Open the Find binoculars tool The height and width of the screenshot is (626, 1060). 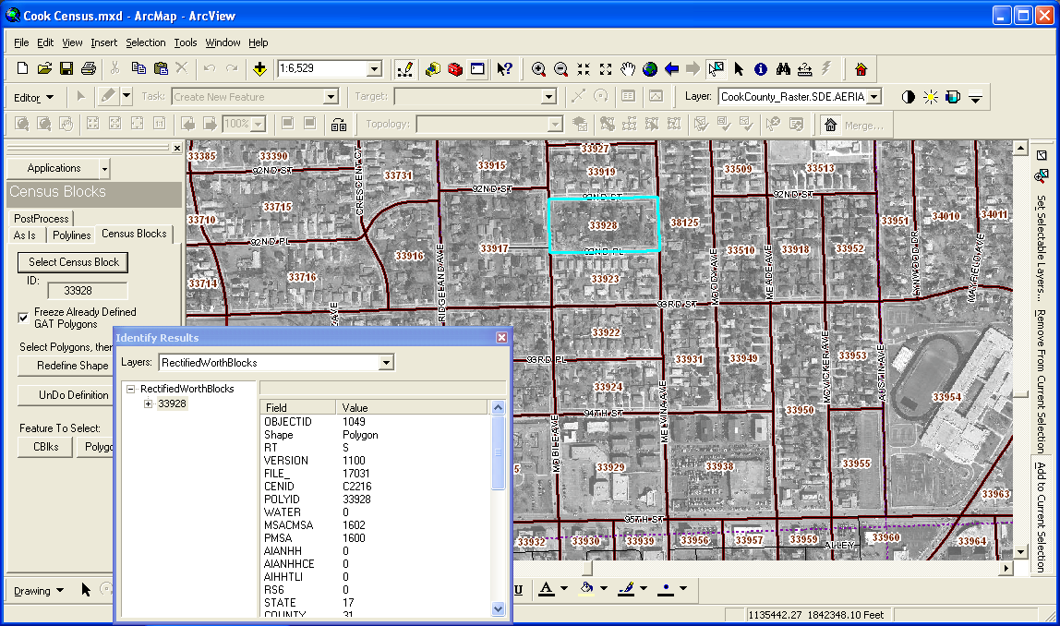pyautogui.click(x=783, y=69)
